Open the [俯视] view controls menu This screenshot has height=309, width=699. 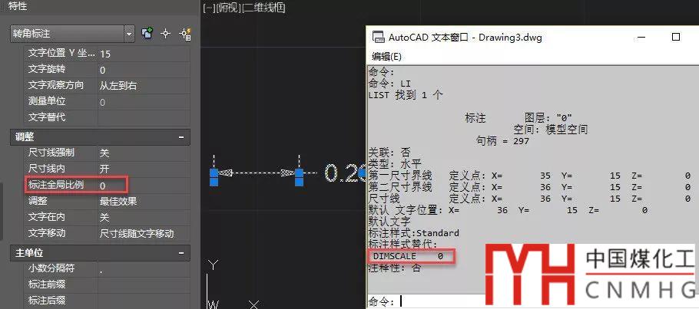(x=228, y=8)
